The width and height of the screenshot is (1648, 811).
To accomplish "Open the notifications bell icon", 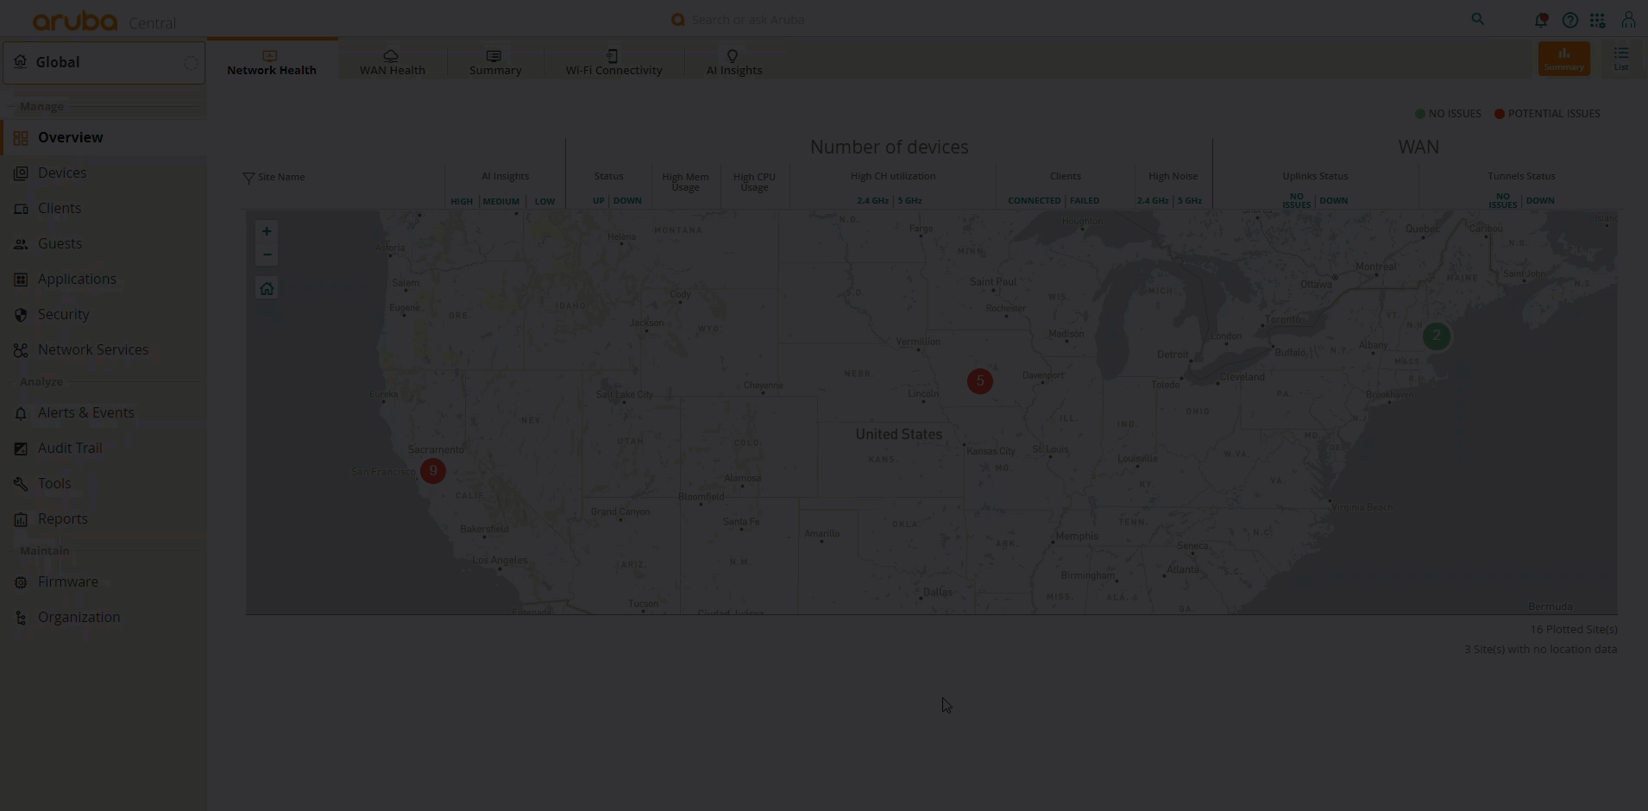I will [x=1540, y=20].
